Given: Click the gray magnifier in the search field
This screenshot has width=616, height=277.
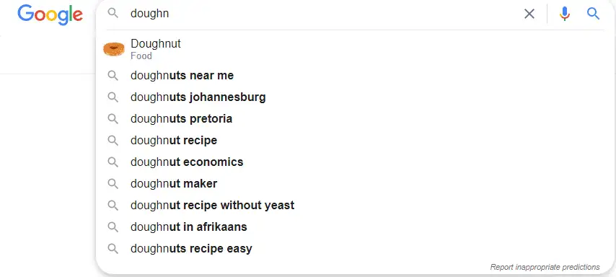Looking at the screenshot, I should tap(113, 14).
